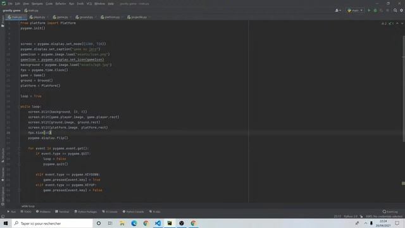Screen dimensions: 405x228
Task: Toggle tool window quick access icon in the bottom-left corner
Action: tap(3, 217)
